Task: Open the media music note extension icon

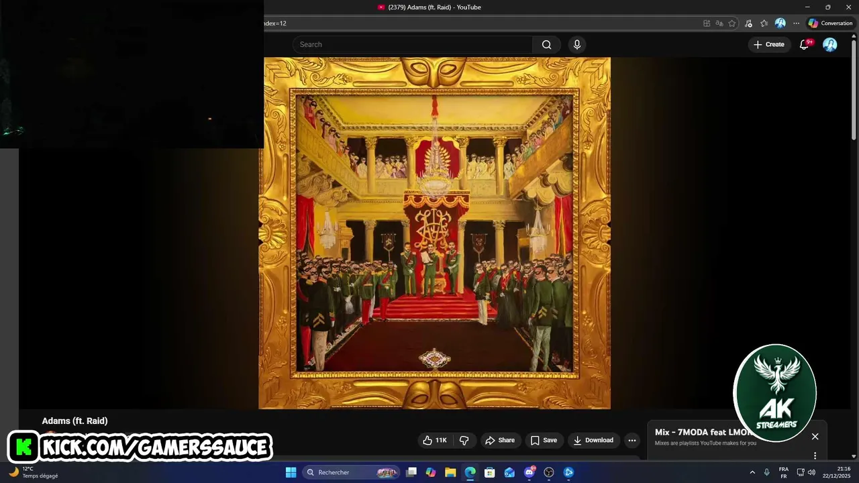Action: 748,23
